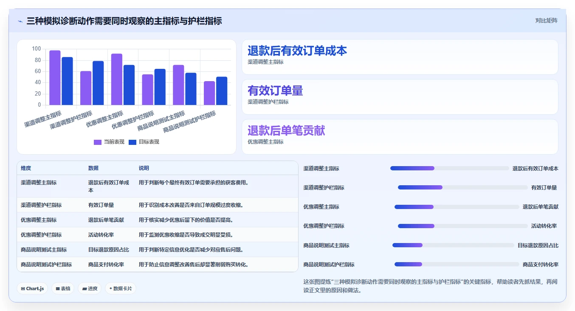Toggle the blue 目标表现 legend swatch

tap(132, 142)
